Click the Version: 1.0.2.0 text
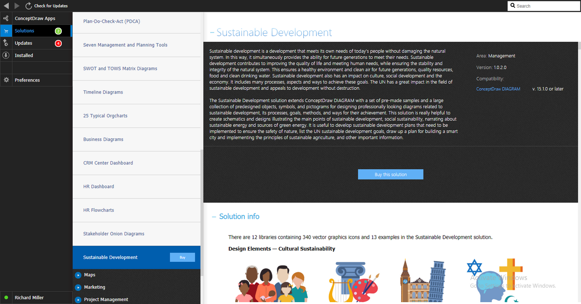The width and height of the screenshot is (581, 304). (x=491, y=67)
